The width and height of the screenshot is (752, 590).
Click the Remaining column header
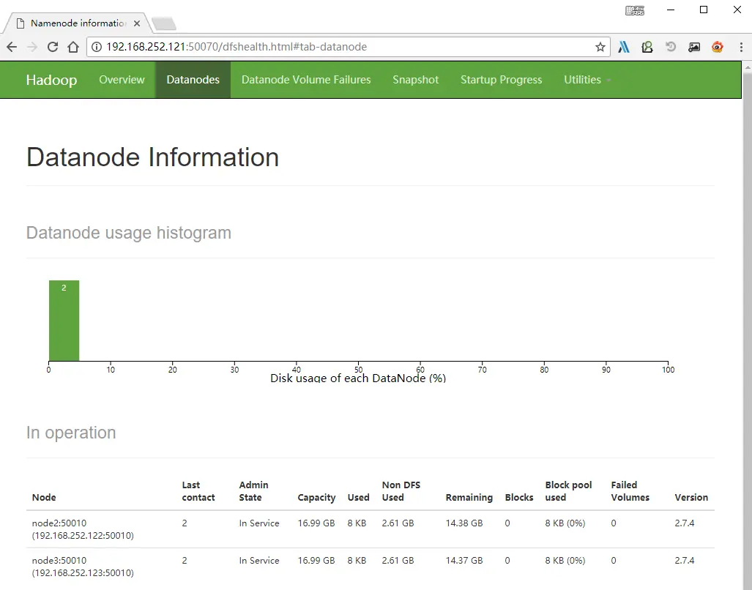[x=469, y=498]
